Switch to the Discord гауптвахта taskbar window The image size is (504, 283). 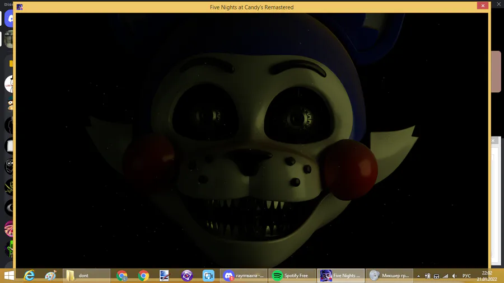244,276
